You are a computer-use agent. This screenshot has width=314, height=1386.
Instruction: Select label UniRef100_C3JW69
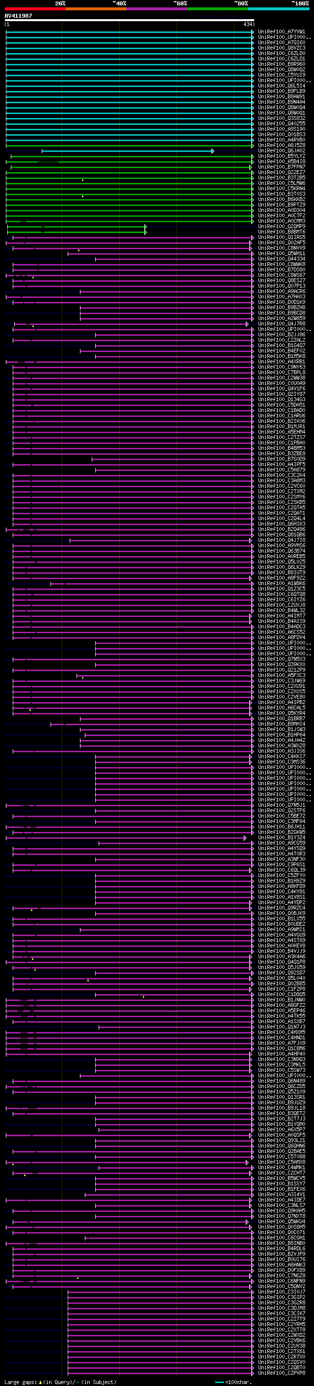tap(282, 680)
